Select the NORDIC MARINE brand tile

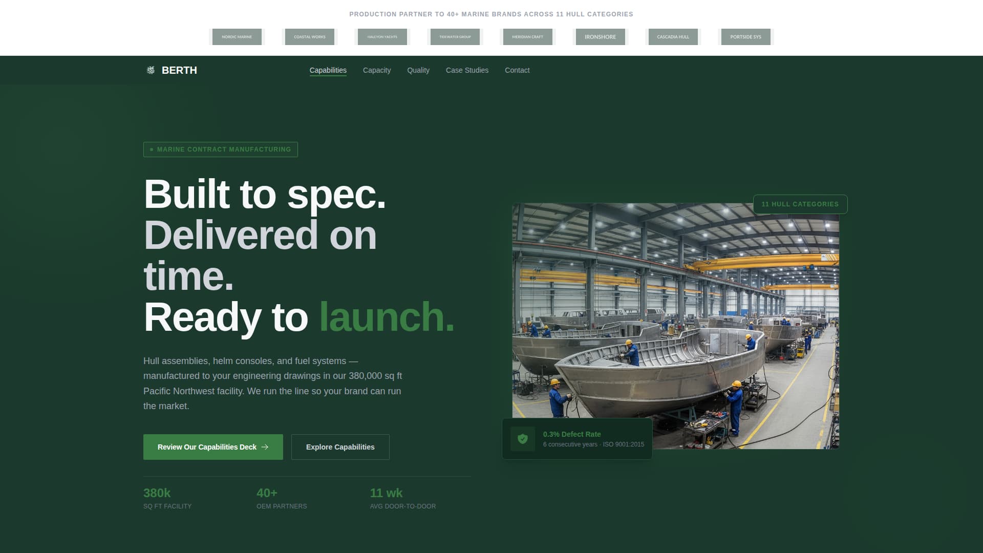pos(237,36)
